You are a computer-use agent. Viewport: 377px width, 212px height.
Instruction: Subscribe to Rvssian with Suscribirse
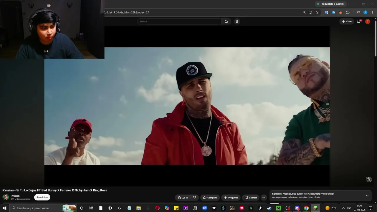[x=42, y=197]
